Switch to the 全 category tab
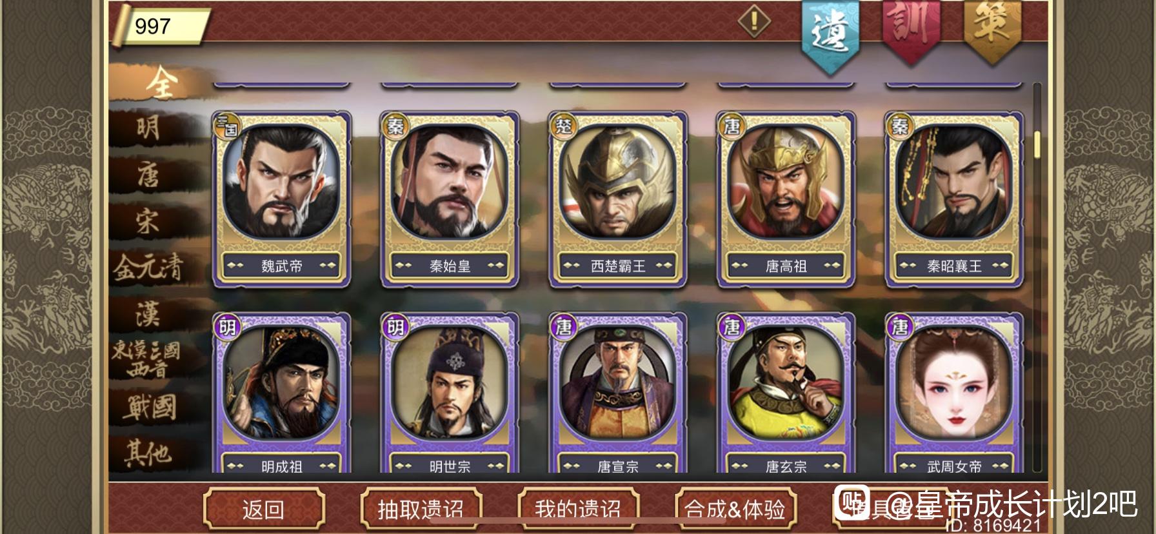 coord(161,83)
